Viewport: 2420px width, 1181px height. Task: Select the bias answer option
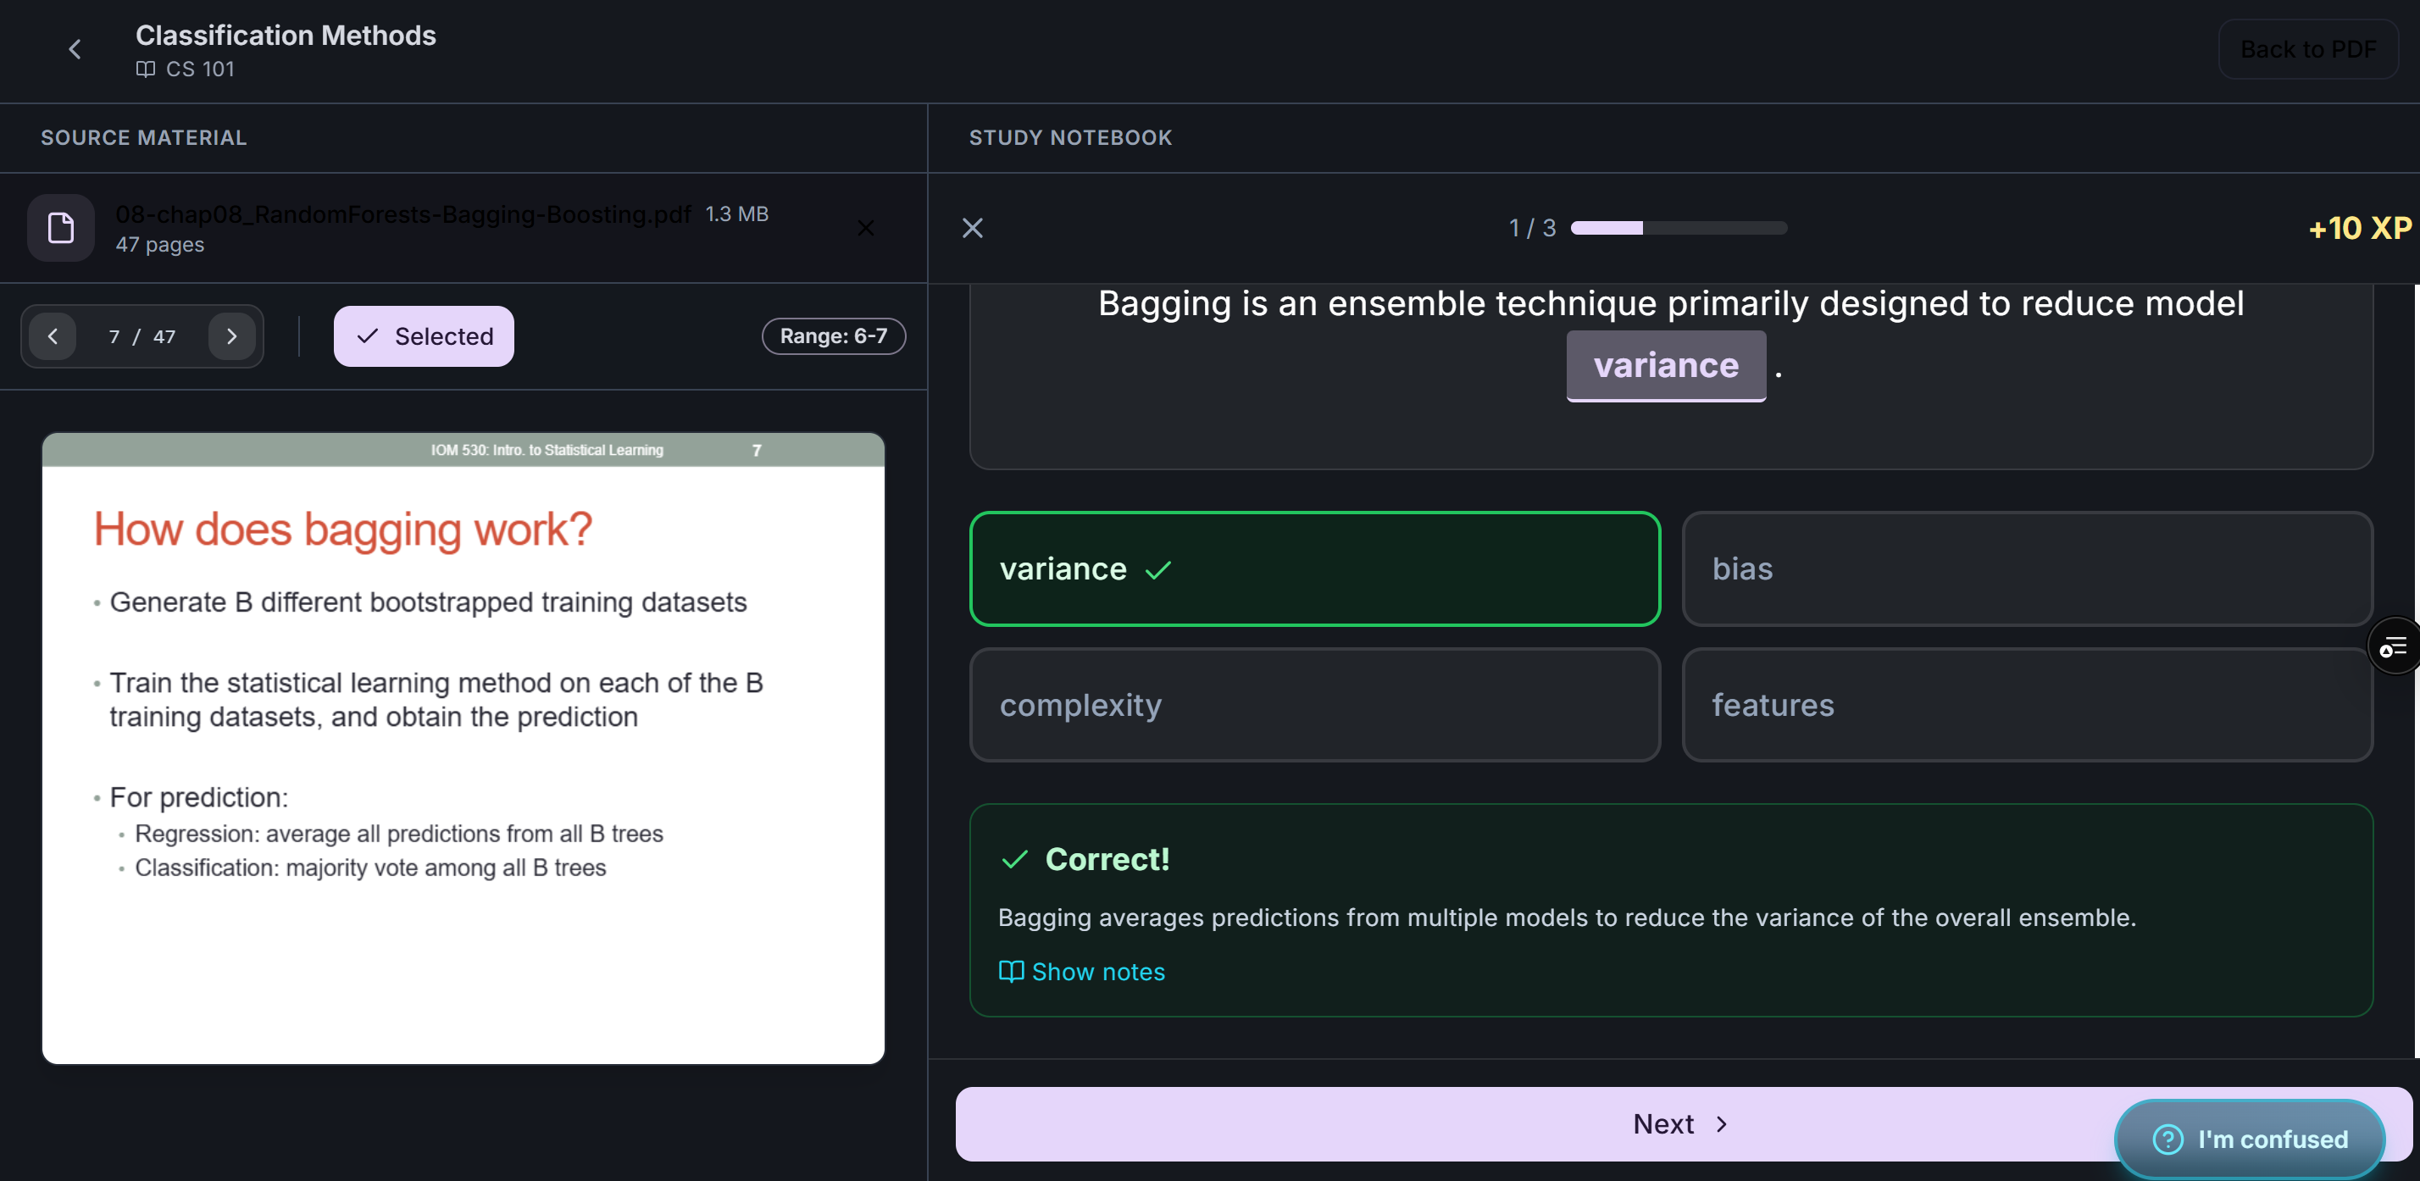(x=2026, y=568)
